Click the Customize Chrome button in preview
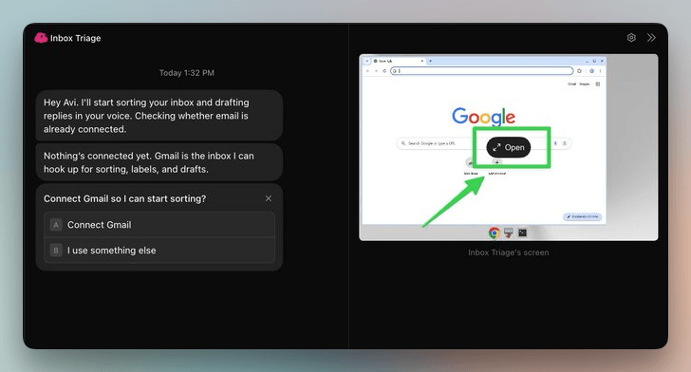The height and width of the screenshot is (372, 691). (583, 217)
